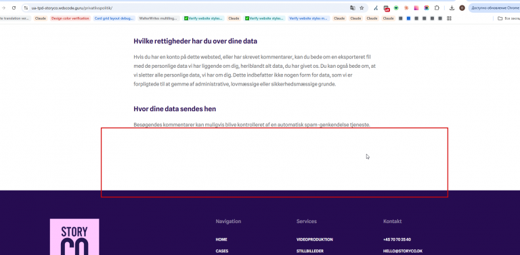Click heading Hvilke rettigheder har du over dine data

pos(196,41)
